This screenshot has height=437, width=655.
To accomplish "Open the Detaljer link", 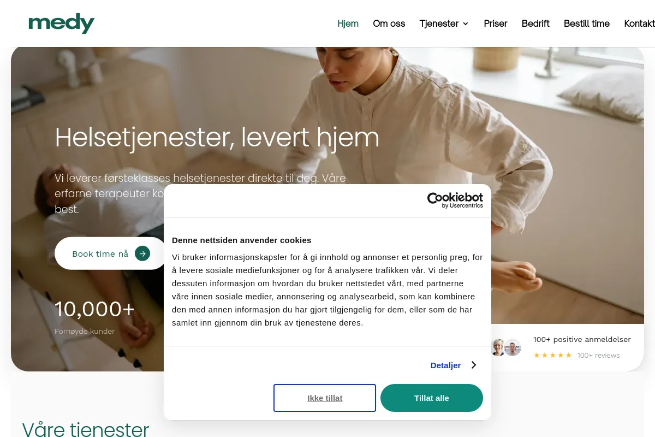I will [x=445, y=365].
